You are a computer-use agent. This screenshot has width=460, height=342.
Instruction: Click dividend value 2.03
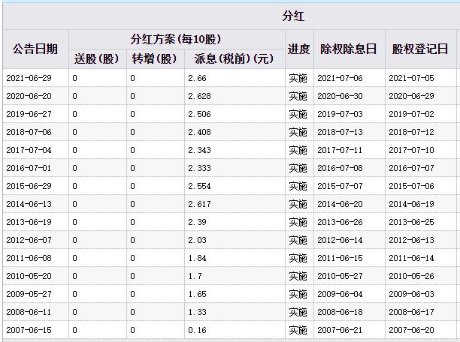coord(197,240)
